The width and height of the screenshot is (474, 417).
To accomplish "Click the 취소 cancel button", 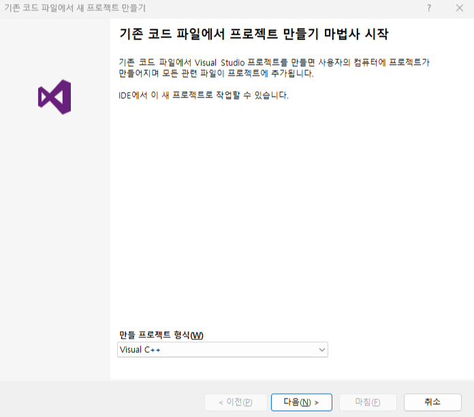I will [432, 402].
